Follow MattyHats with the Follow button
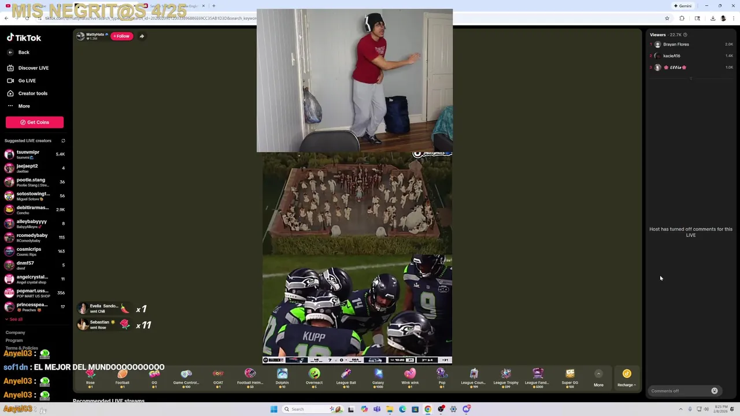Screen dimensions: 740x416 pos(121,36)
